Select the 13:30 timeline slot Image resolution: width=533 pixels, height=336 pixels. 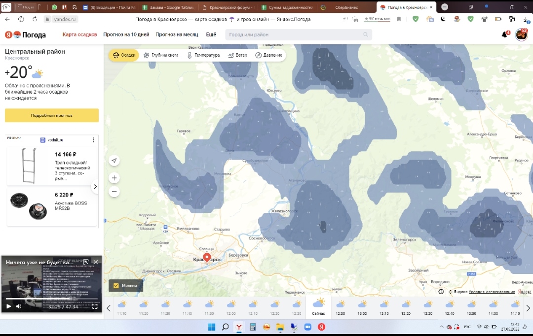[x=427, y=307]
